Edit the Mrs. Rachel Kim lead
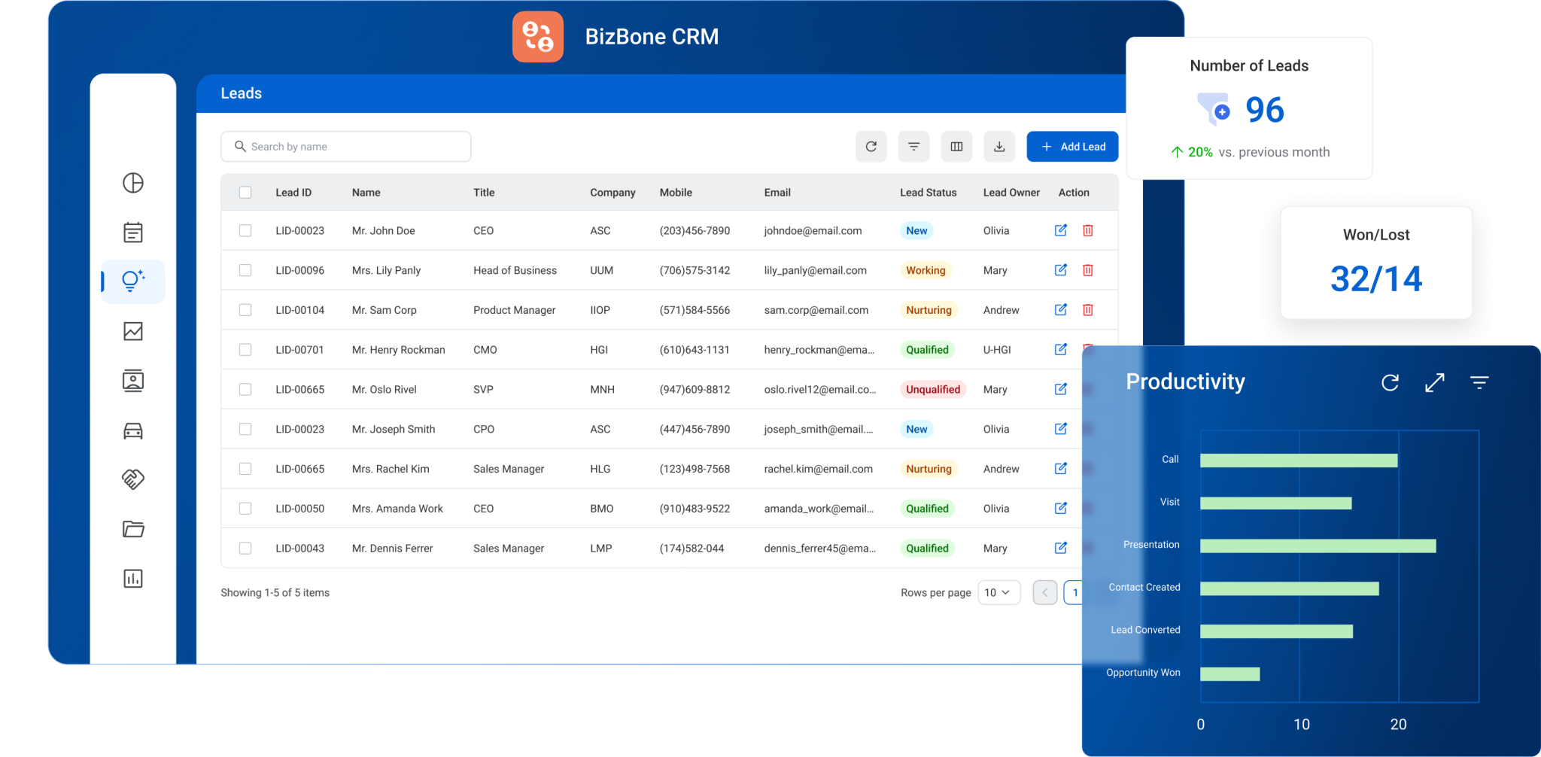1541x757 pixels. coord(1061,469)
